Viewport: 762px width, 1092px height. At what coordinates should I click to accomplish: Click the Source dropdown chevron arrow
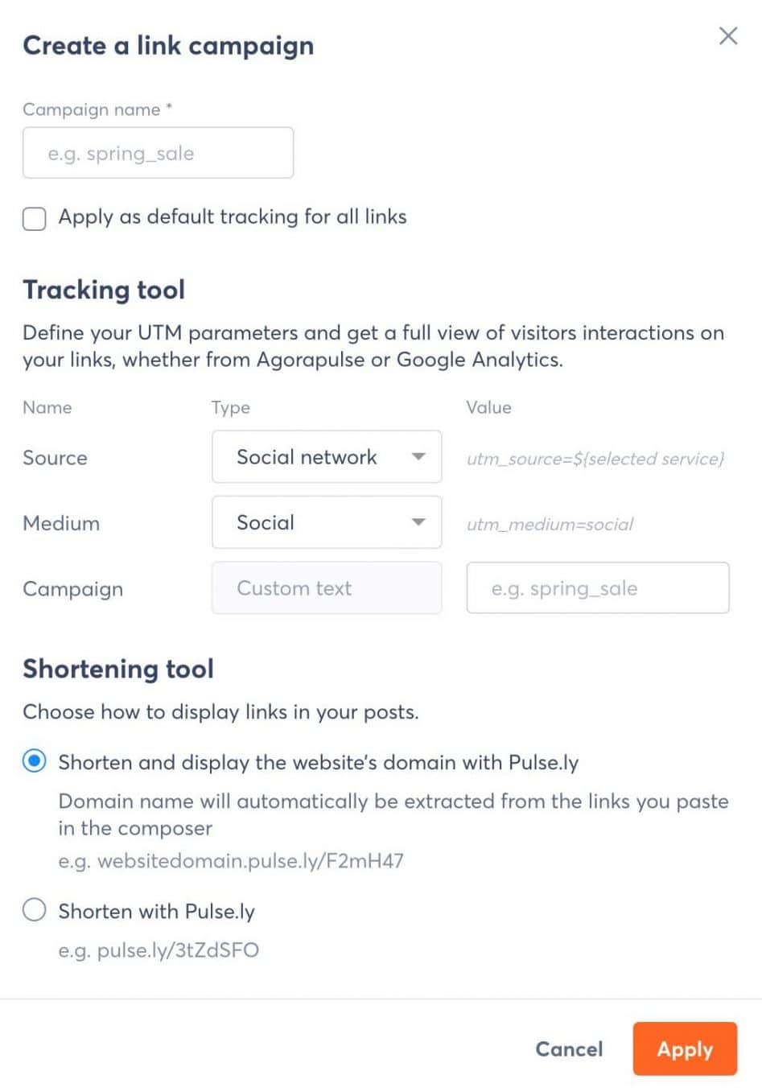(419, 457)
